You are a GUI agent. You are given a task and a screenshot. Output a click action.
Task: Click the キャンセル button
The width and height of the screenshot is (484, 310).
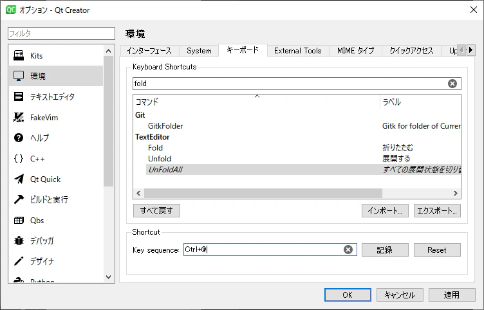click(x=400, y=295)
